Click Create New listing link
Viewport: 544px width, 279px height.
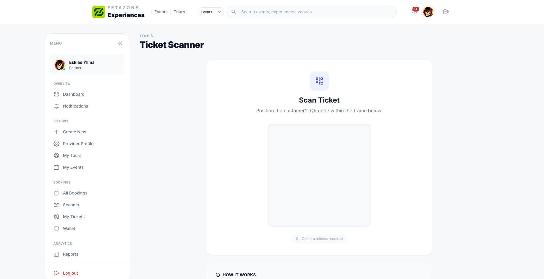(75, 132)
